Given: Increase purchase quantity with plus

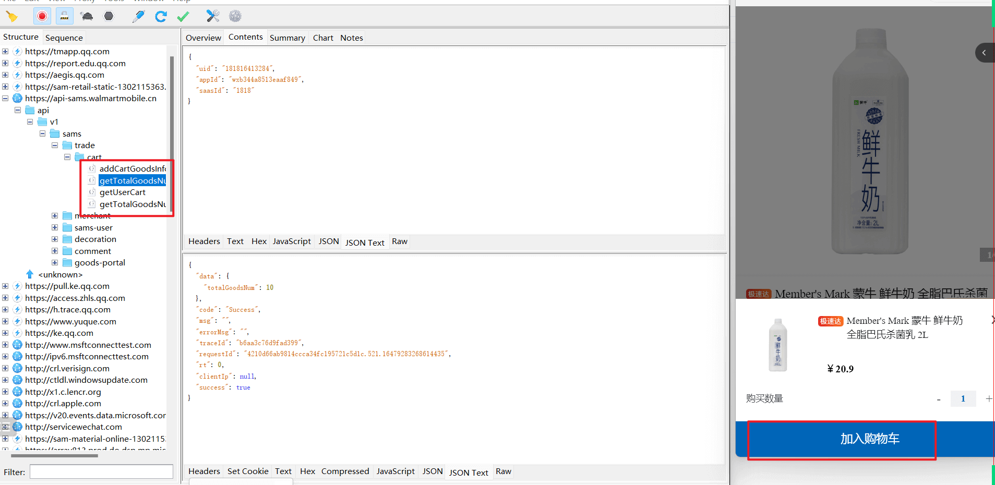Looking at the screenshot, I should pos(988,398).
